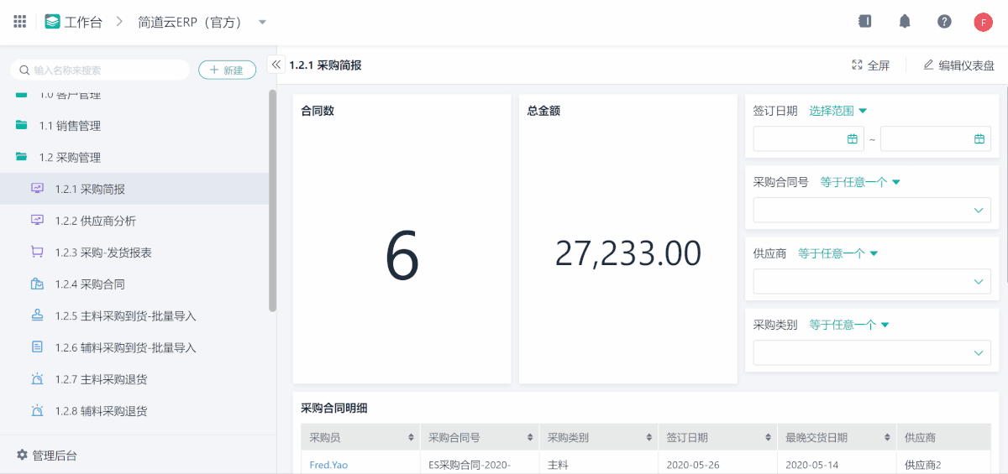Sort table by 最晚交货日期 column arrows
The height and width of the screenshot is (474, 1008).
click(888, 438)
